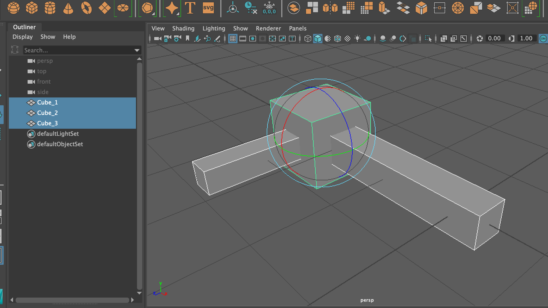Open the Outliner search dropdown arrow

(136, 50)
